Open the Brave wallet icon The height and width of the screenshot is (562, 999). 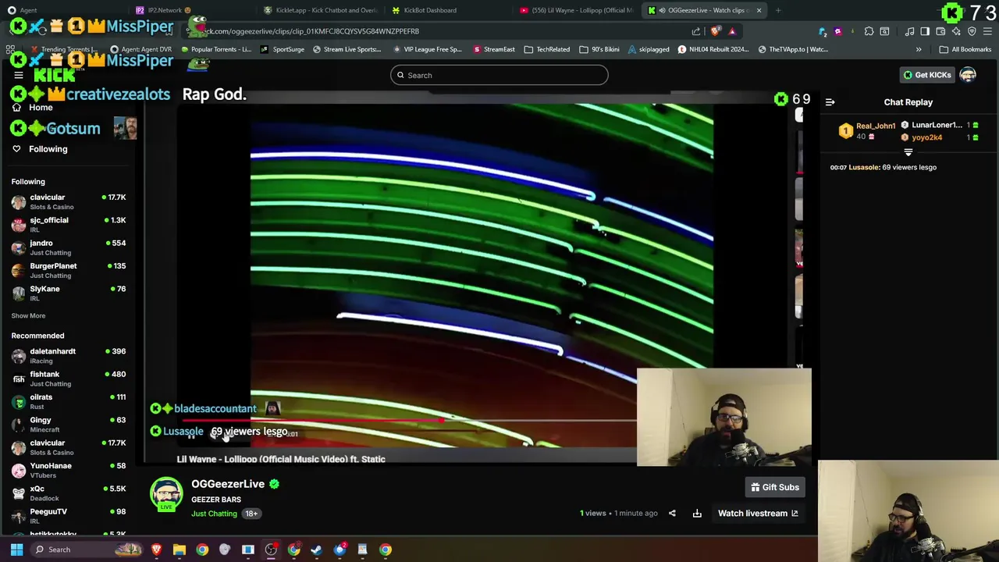pyautogui.click(x=940, y=31)
